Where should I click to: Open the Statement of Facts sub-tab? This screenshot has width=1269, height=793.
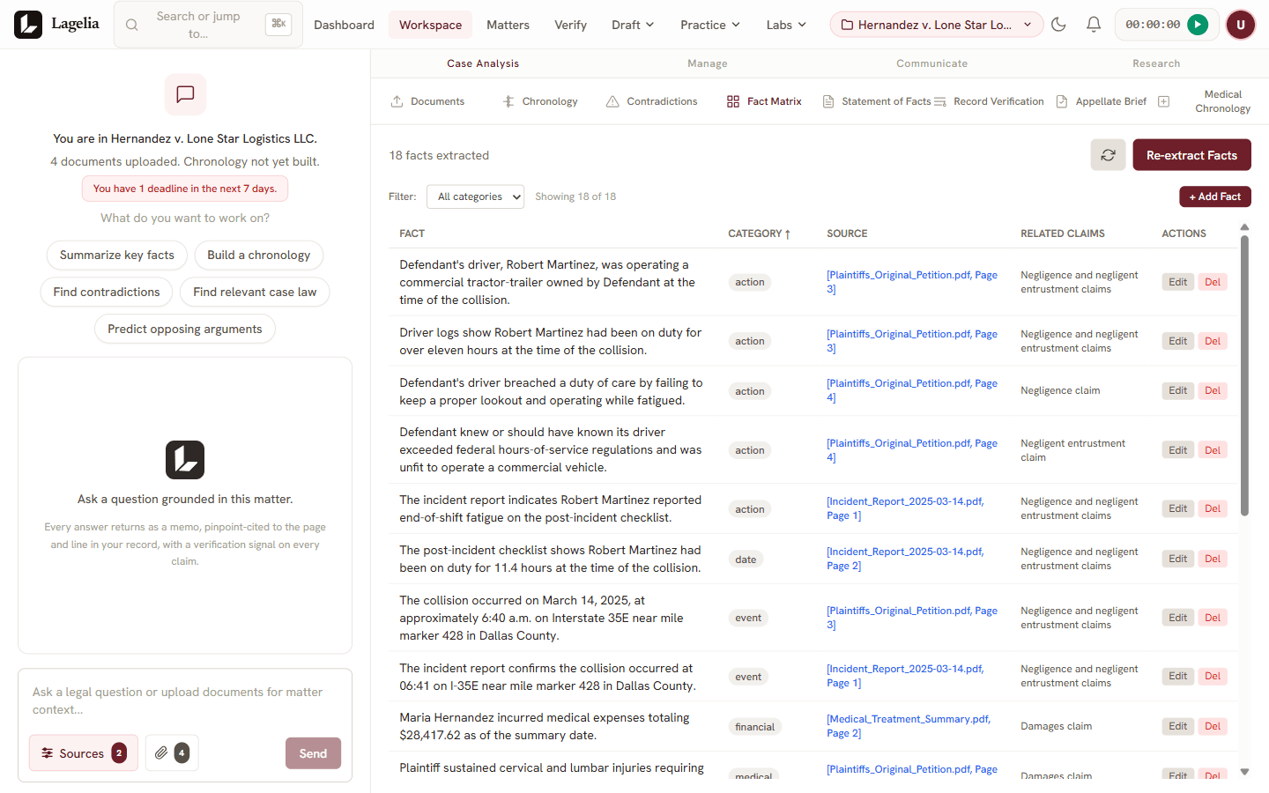tap(877, 101)
